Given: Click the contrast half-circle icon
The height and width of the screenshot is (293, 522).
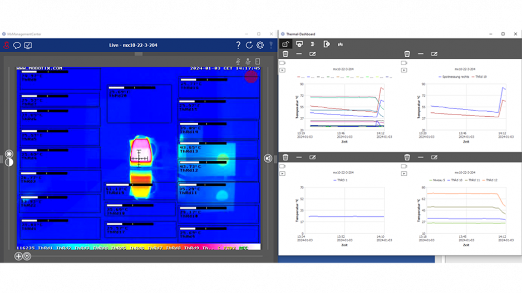Looking at the screenshot, I should click(9, 162).
